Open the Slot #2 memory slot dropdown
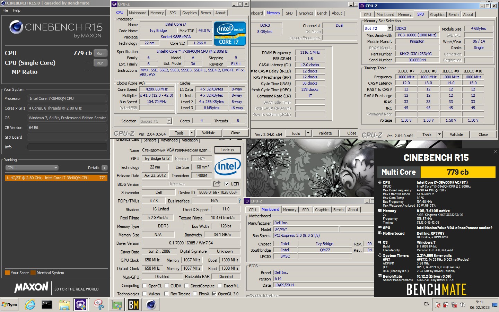This screenshot has width=499, height=312. pyautogui.click(x=389, y=28)
